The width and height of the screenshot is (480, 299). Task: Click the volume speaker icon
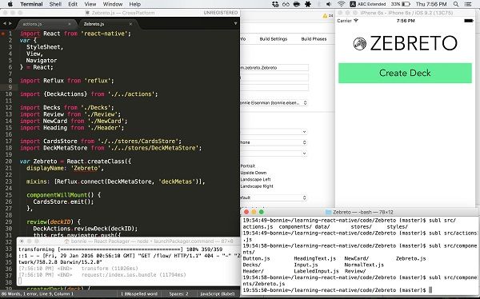(x=329, y=4)
